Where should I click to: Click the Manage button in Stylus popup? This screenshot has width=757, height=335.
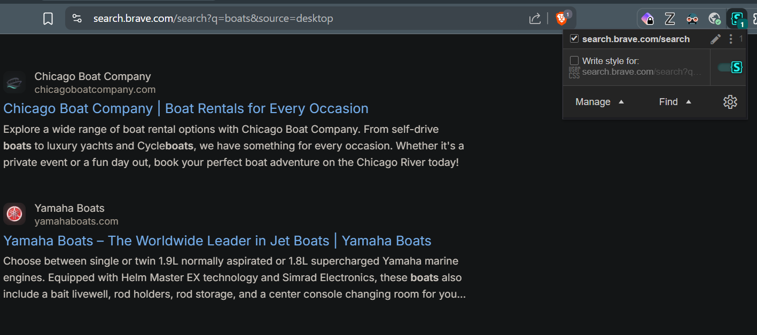[593, 102]
